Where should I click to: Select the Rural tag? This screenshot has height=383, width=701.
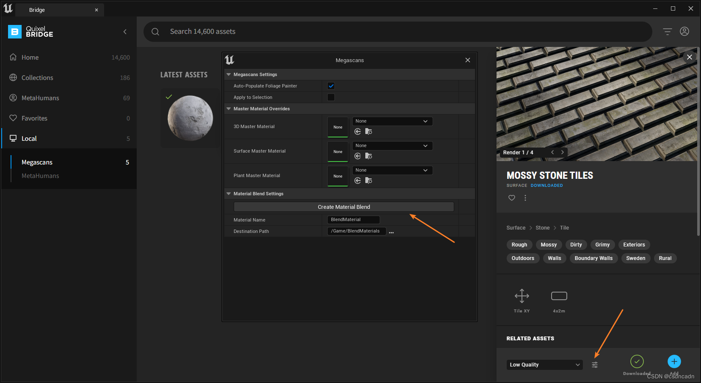665,258
